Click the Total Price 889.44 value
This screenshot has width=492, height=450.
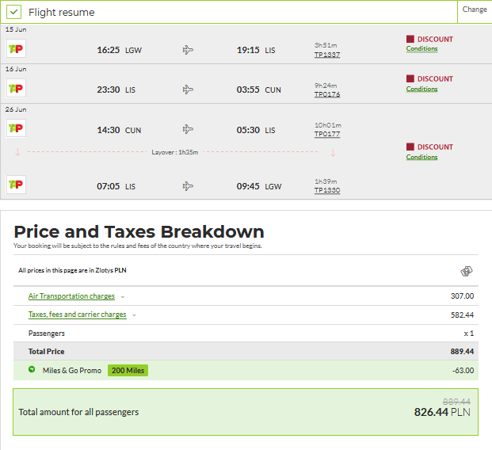tap(462, 352)
